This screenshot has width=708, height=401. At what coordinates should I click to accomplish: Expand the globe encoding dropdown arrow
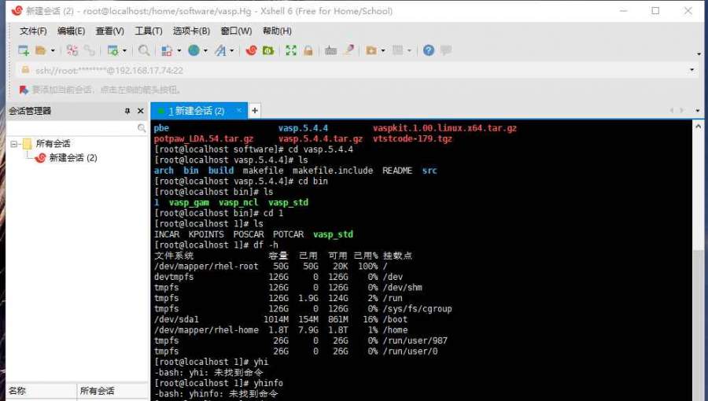coord(205,50)
